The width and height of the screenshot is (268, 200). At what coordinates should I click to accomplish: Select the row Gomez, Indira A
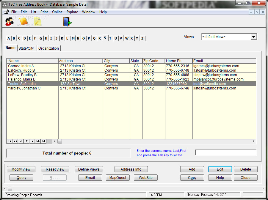(x=131, y=66)
